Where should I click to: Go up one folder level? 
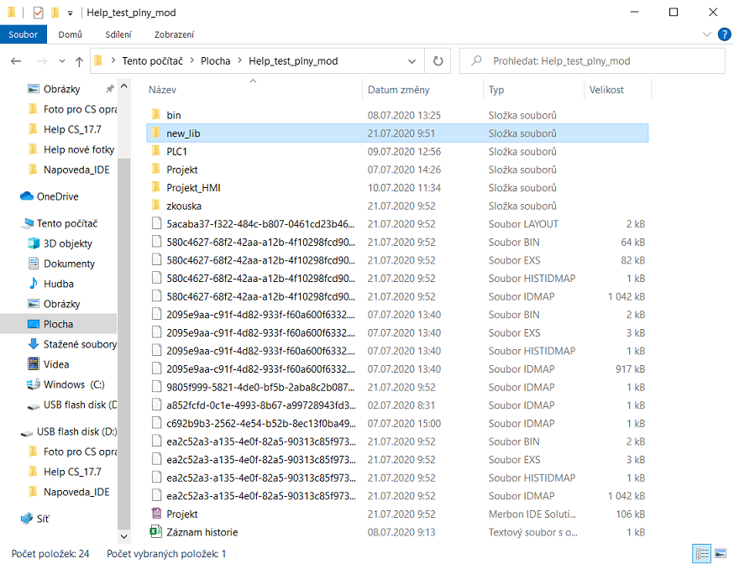pyautogui.click(x=79, y=61)
